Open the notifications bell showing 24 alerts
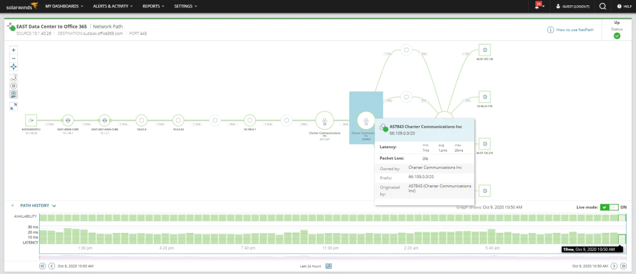This screenshot has height=274, width=636. pos(538,6)
